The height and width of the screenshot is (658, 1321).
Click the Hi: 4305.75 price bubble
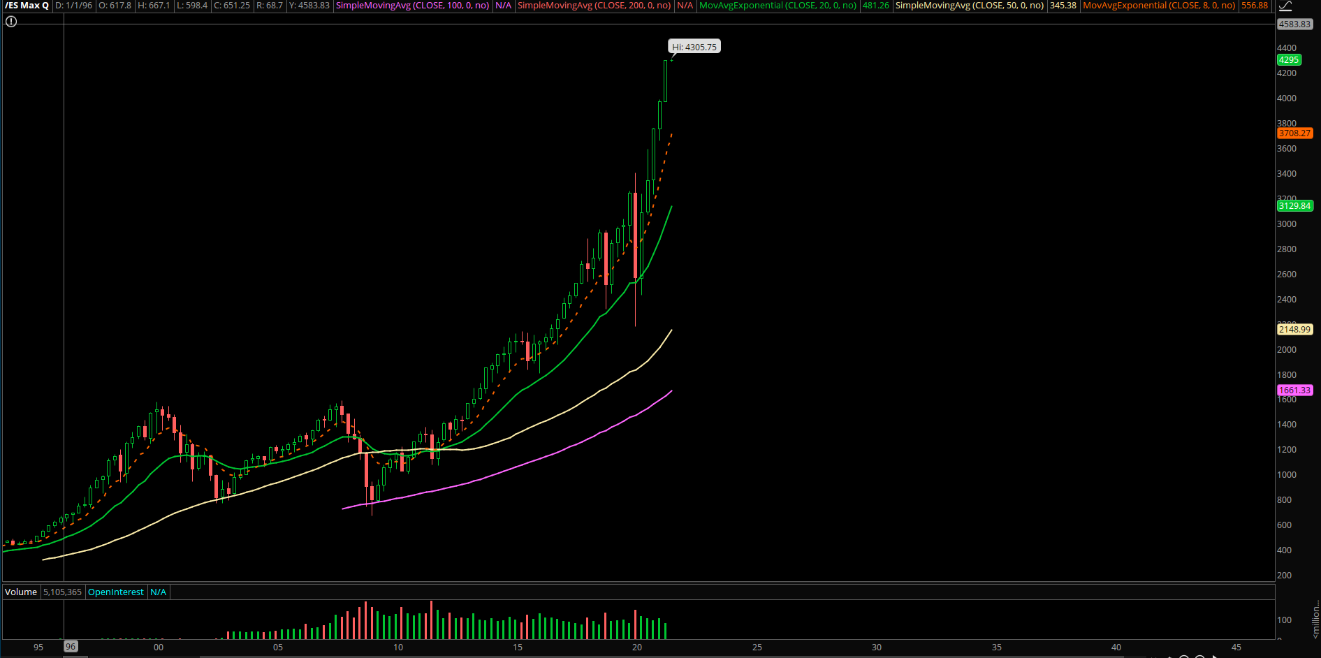point(694,47)
